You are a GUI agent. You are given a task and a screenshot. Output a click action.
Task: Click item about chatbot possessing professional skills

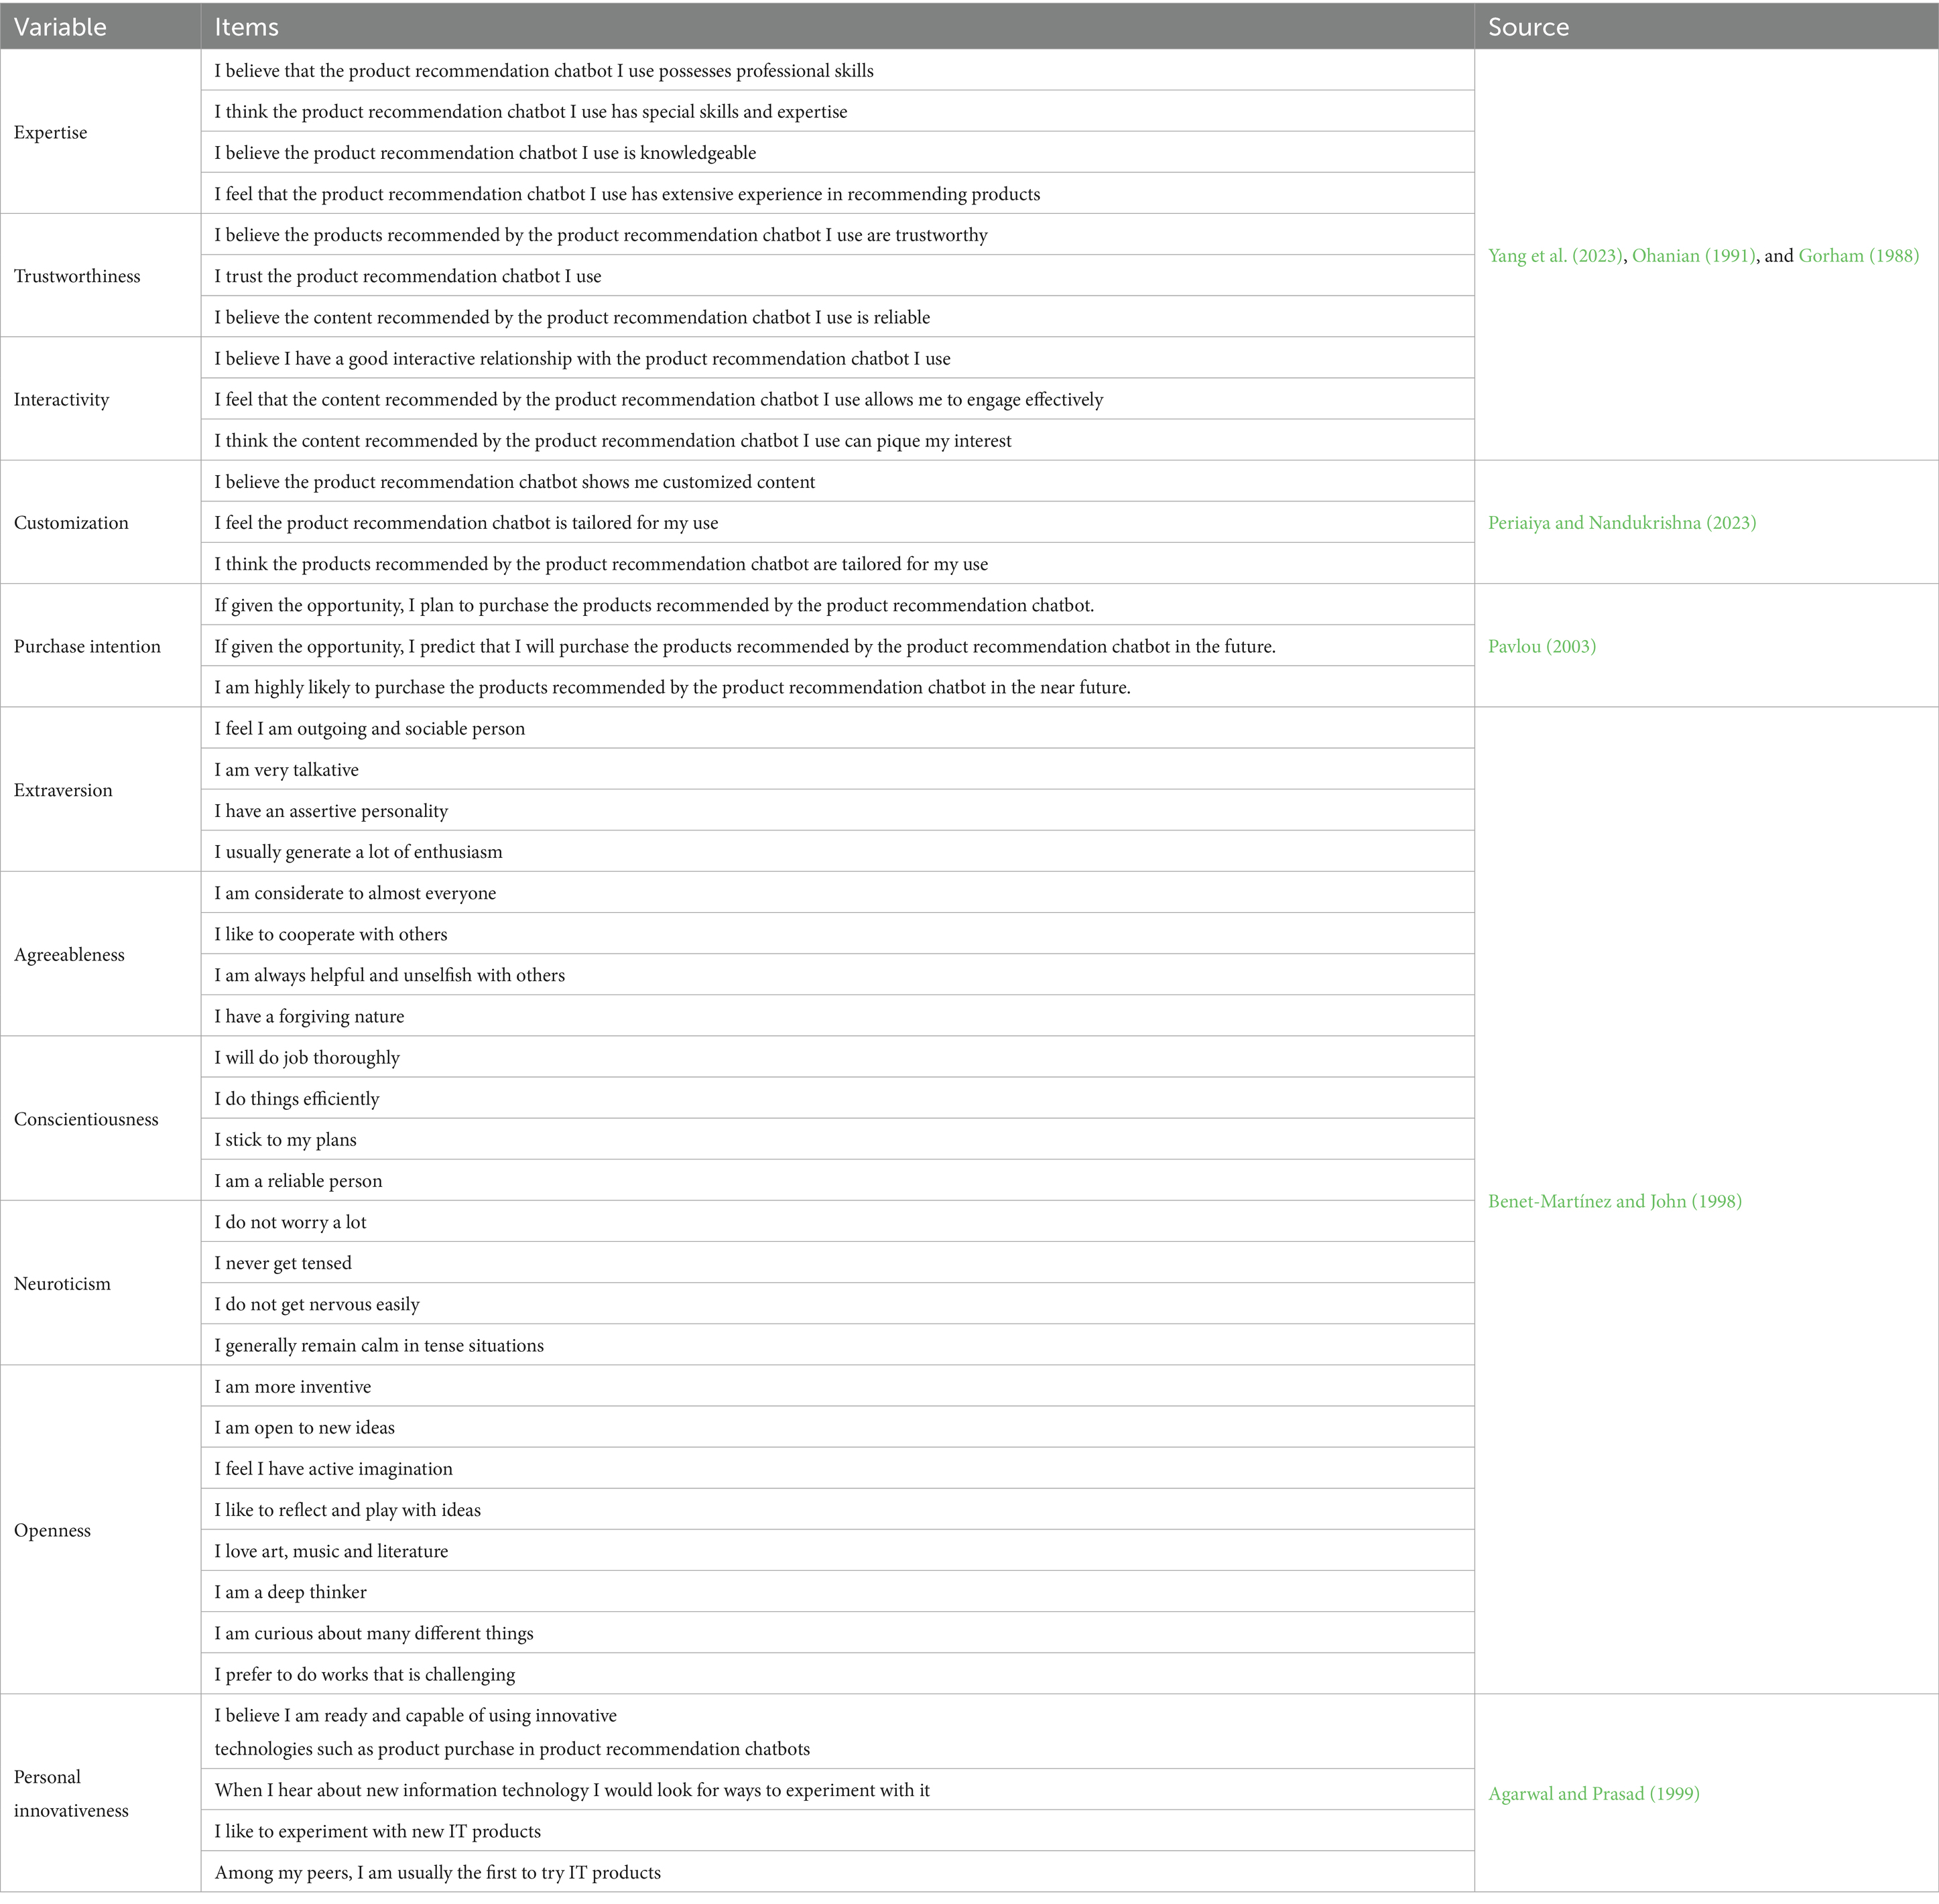[838, 70]
